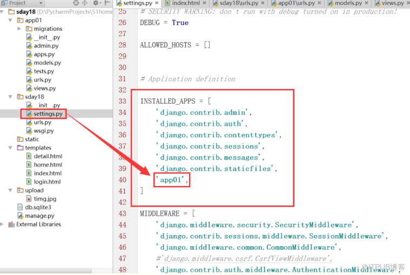Click the Python icon beside admin.py
Viewport: 410px width, 275px height.
29,46
